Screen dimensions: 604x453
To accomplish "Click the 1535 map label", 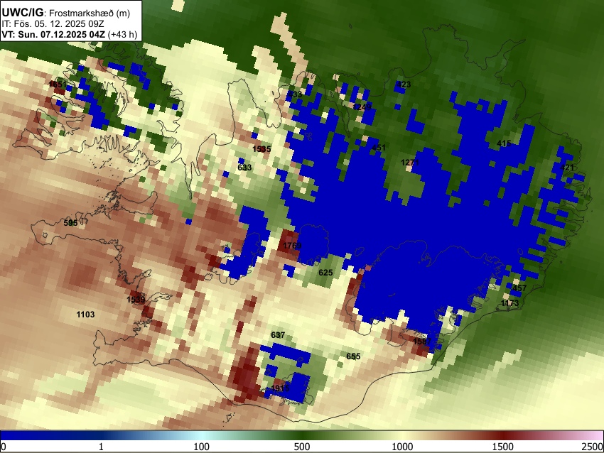I will [x=261, y=149].
